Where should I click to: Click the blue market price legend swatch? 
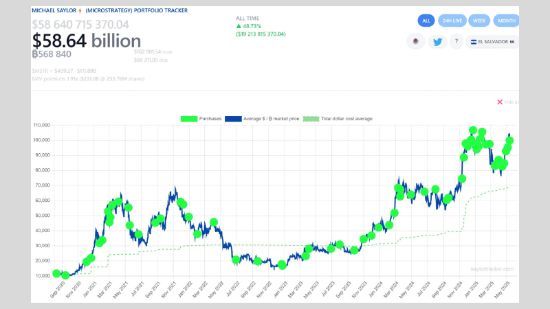point(233,119)
